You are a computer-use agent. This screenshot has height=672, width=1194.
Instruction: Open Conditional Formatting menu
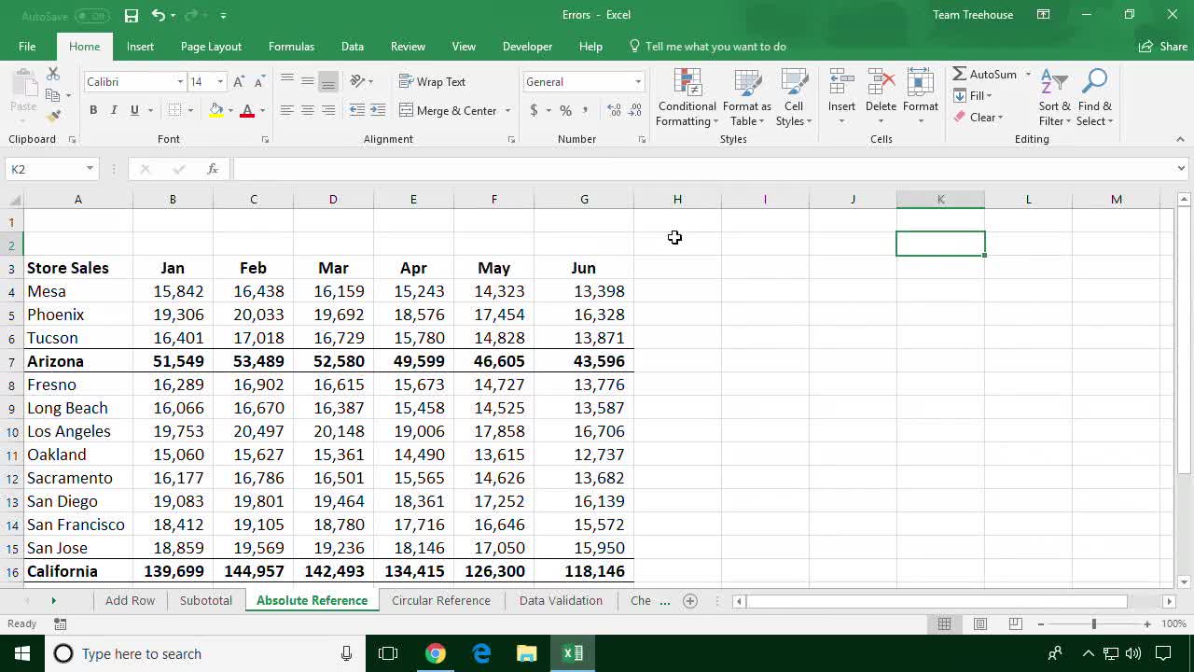point(687,97)
